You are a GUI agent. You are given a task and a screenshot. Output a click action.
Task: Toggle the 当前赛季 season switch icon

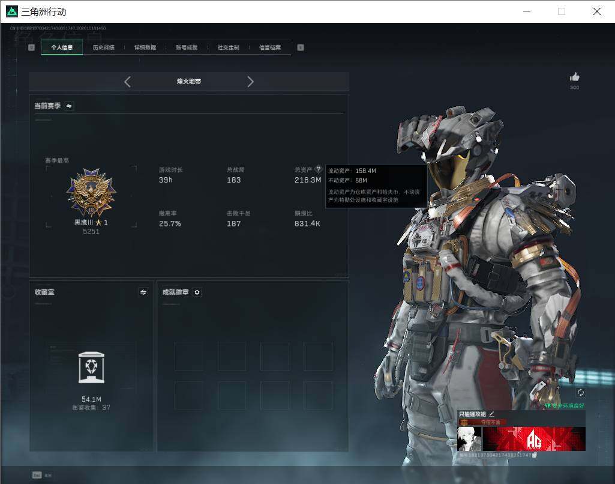tap(69, 106)
